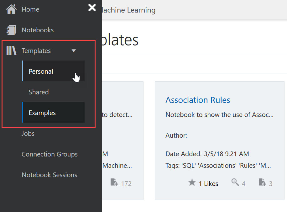Click the 1 Likes text
This screenshot has height=212, width=287.
[209, 184]
